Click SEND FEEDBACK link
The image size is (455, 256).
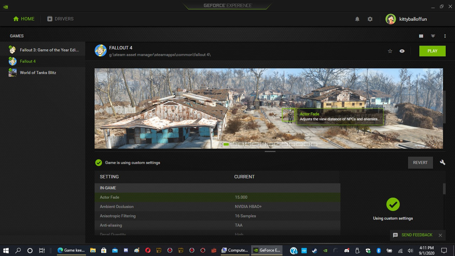[x=417, y=235]
